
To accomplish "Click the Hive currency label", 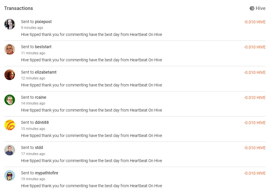I will coord(261,8).
